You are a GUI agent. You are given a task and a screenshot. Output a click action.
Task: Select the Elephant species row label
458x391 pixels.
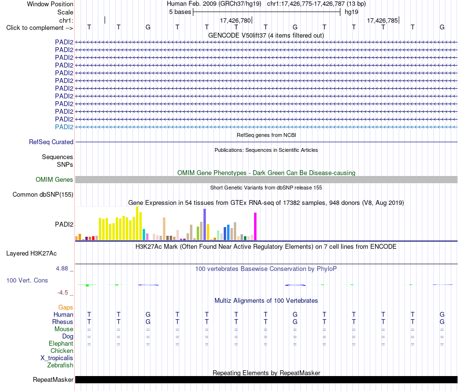pos(61,343)
